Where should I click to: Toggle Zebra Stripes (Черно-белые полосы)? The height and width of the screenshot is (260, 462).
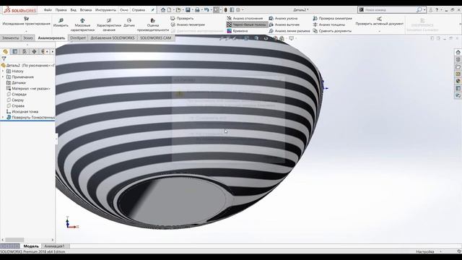(x=247, y=25)
